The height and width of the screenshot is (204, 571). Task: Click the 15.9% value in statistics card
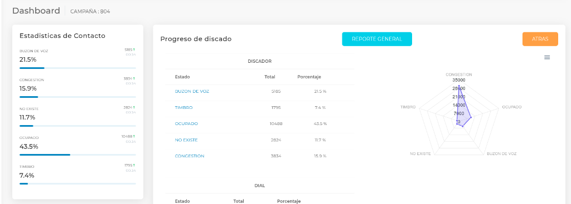pos(28,88)
